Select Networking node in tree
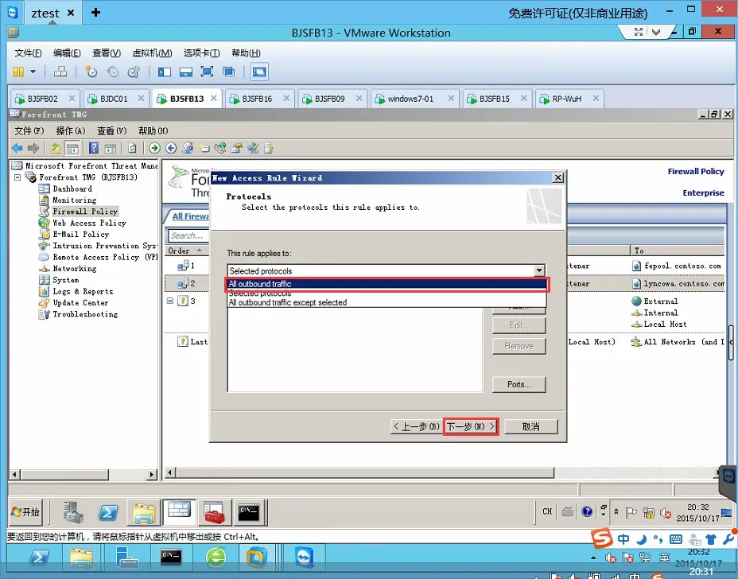The width and height of the screenshot is (738, 579). click(x=75, y=268)
